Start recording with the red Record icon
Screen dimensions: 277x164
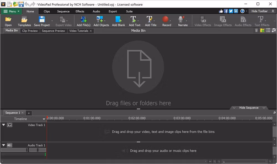[166, 19]
